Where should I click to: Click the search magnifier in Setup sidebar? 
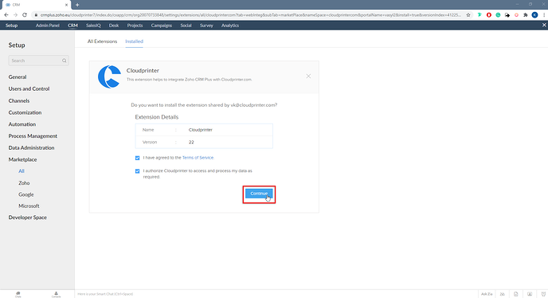(65, 61)
